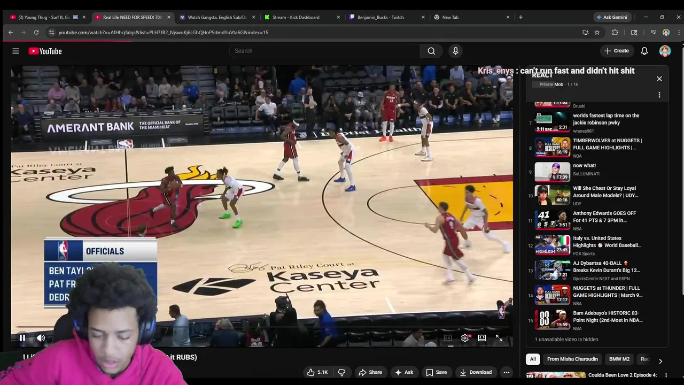
Task: Open the Chrome profile avatar
Action: pos(666,33)
